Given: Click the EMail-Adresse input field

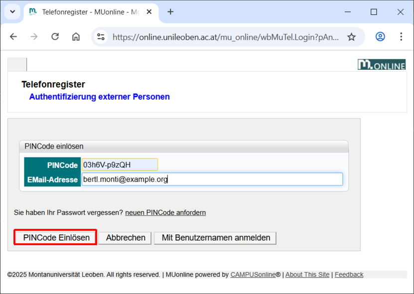Looking at the screenshot, I should point(212,179).
